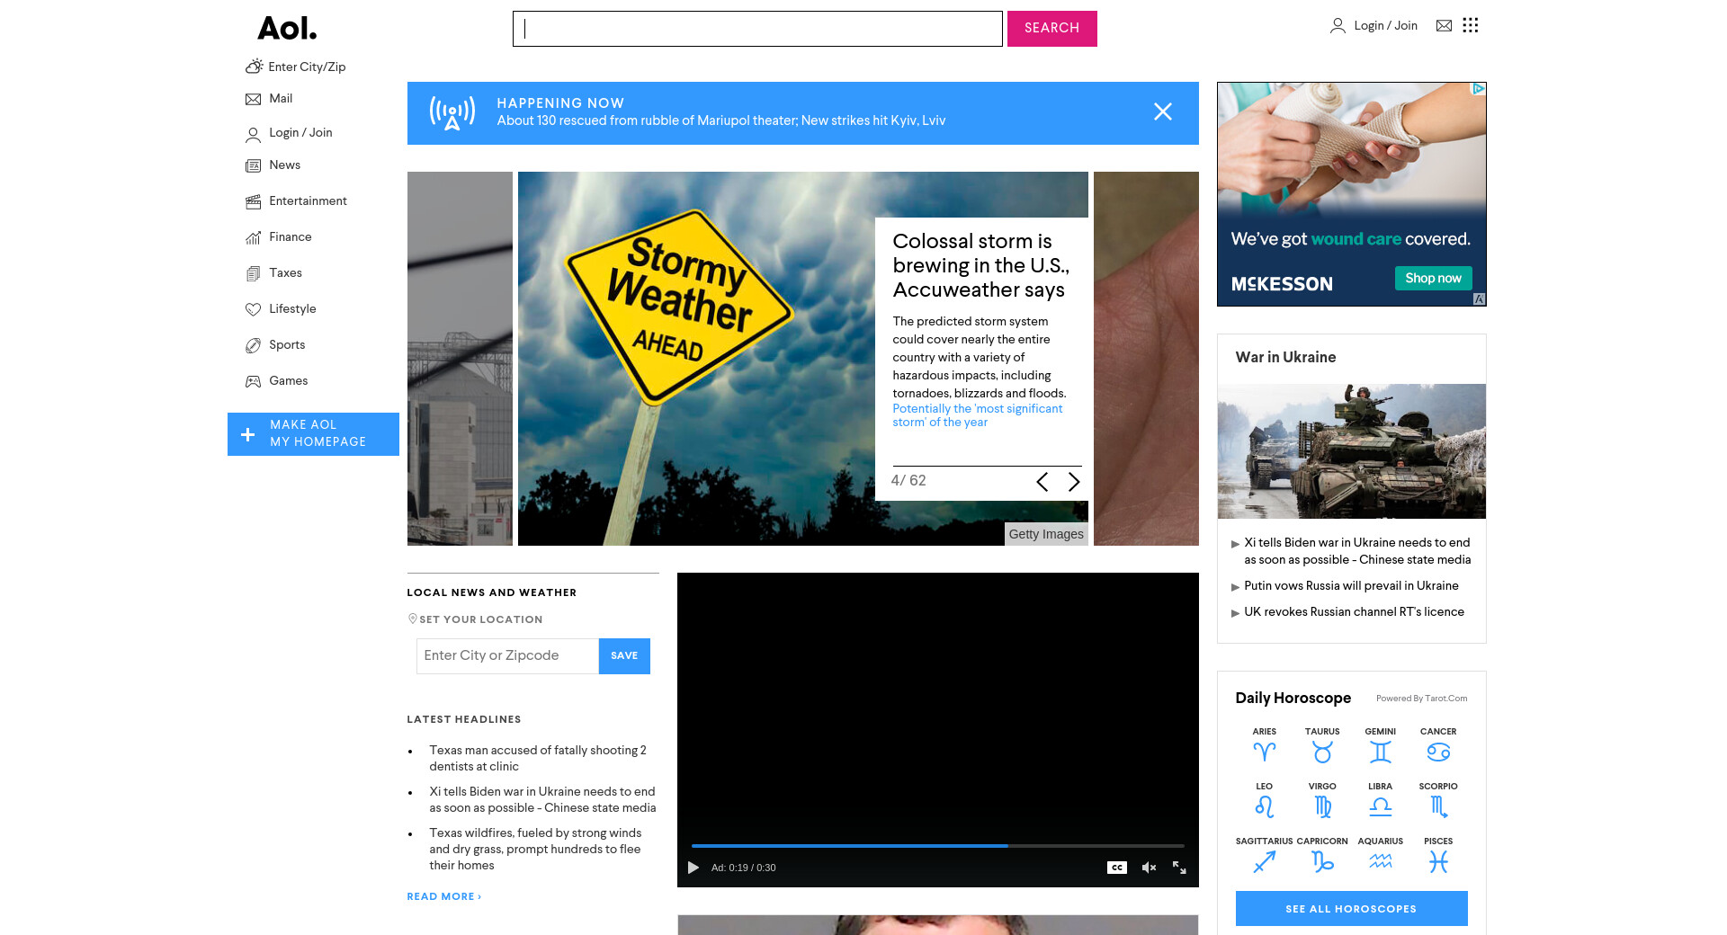Open the weather Enter City/Zip icon

[255, 67]
